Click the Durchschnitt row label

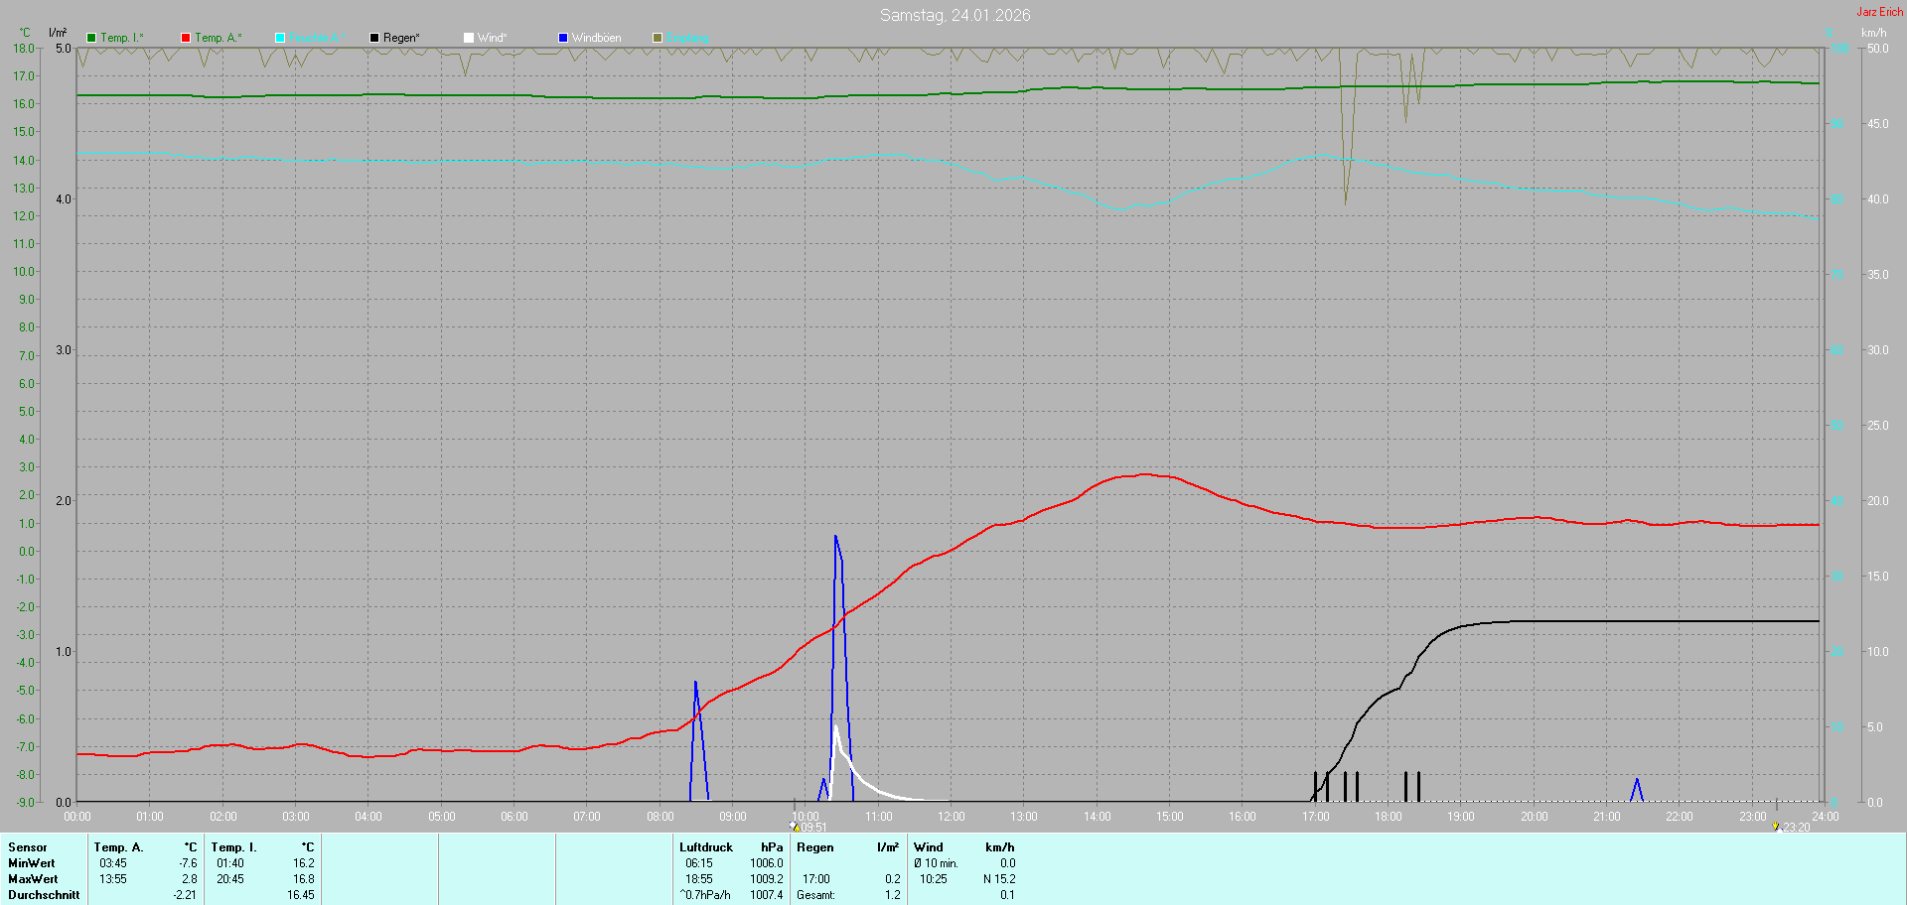pos(44,895)
